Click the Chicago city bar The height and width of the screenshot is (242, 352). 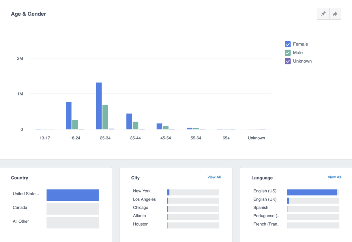coord(193,209)
